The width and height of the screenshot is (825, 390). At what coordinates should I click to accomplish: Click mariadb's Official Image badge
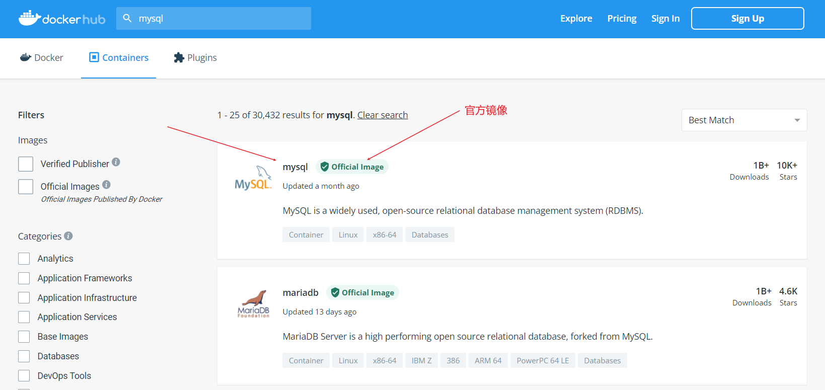pos(362,292)
